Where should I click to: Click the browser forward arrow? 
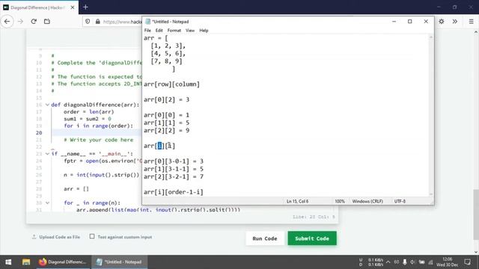pyautogui.click(x=20, y=22)
